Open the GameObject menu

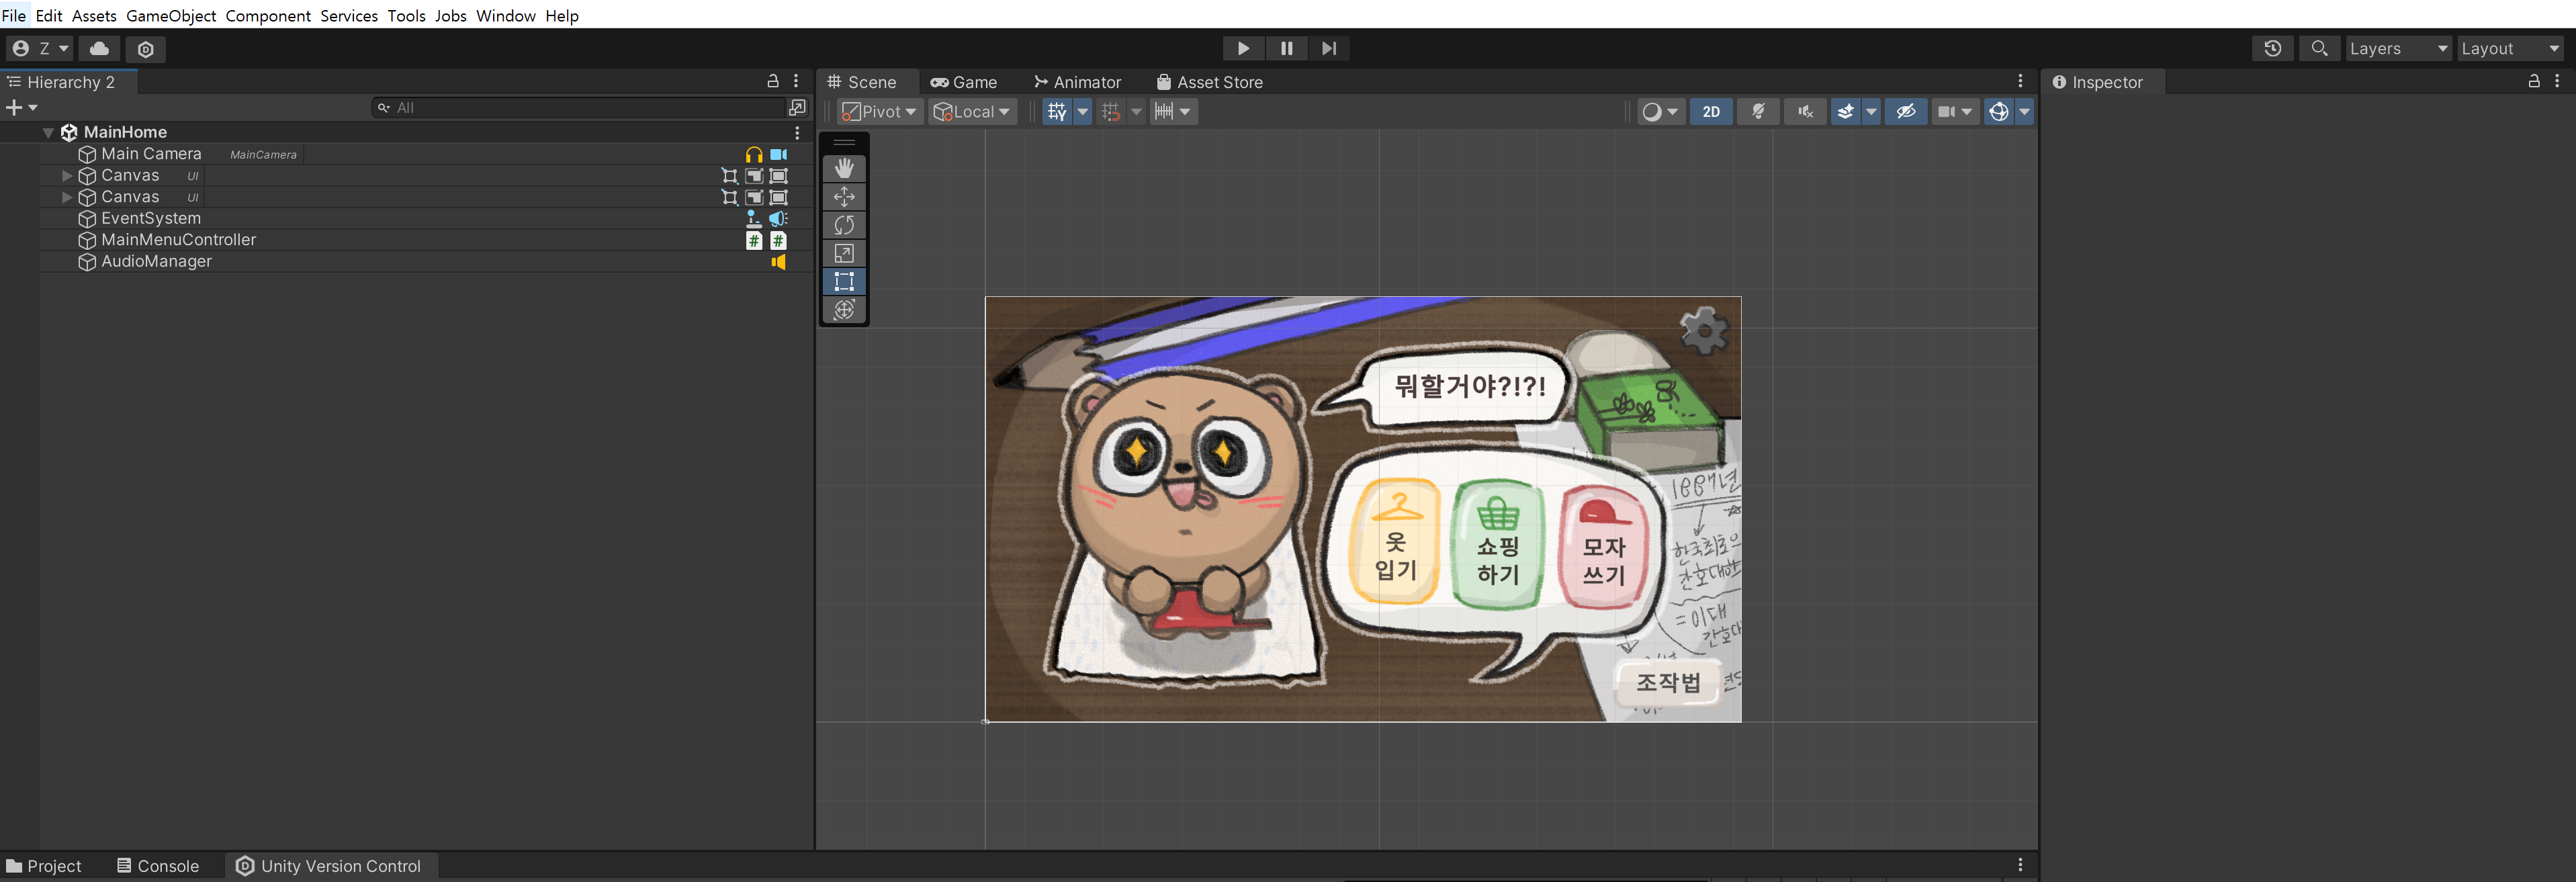click(x=170, y=15)
